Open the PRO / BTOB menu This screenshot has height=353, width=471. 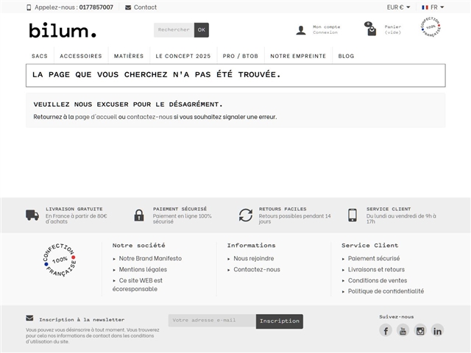click(241, 56)
